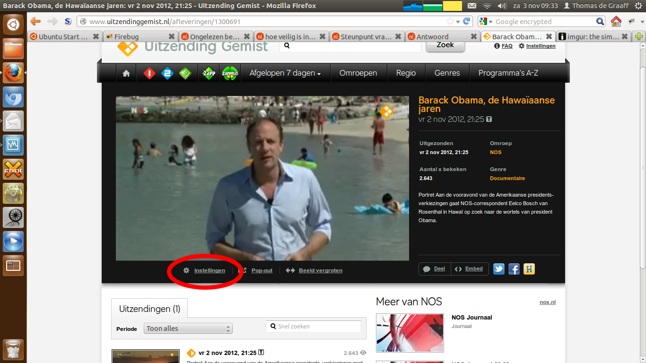The height and width of the screenshot is (363, 646).
Task: Open the NOS omroep link
Action: click(x=496, y=152)
